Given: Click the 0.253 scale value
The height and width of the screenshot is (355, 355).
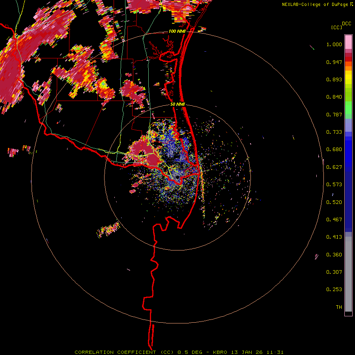Looking at the screenshot, I should coord(334,290).
